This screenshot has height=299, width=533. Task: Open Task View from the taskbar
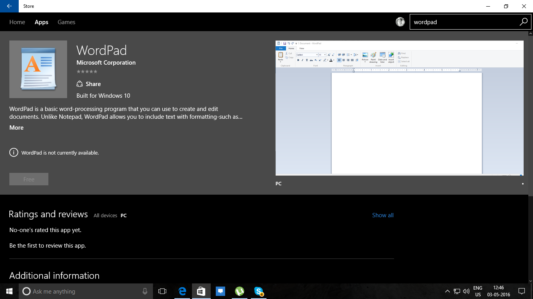[x=162, y=291]
